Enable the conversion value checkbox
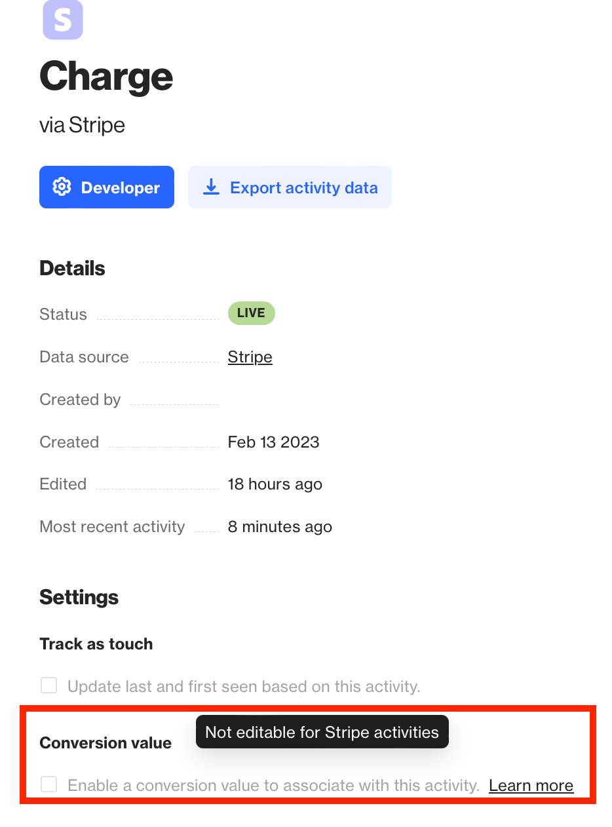This screenshot has width=612, height=827. (x=49, y=784)
